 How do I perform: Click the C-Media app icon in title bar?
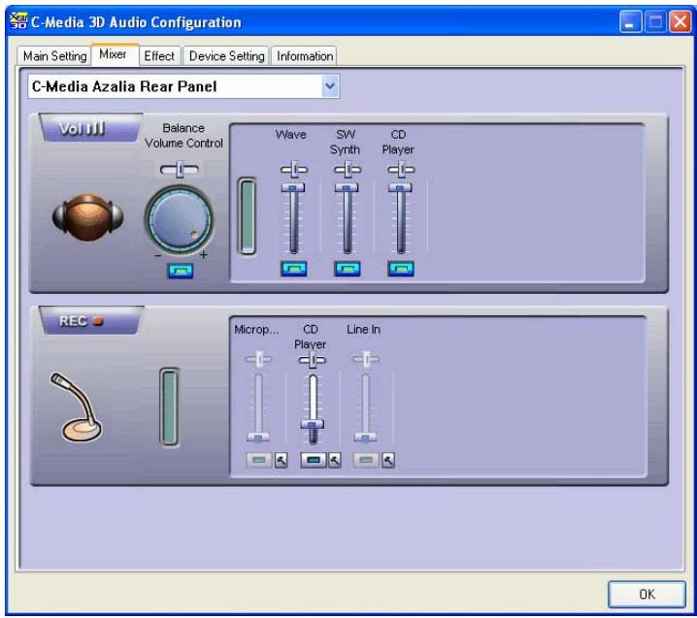[x=18, y=21]
